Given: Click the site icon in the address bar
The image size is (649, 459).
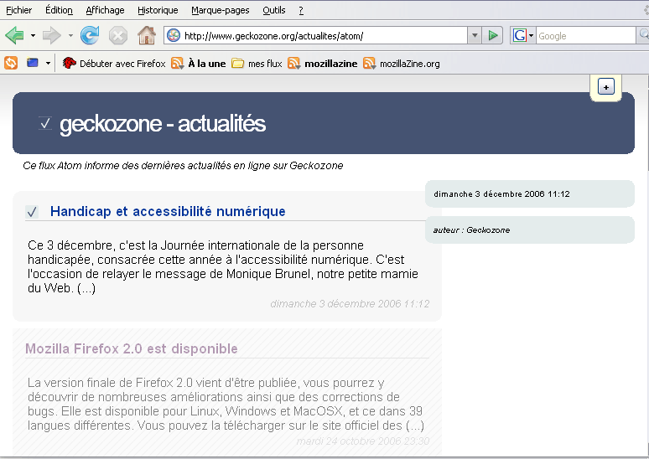Looking at the screenshot, I should point(174,35).
